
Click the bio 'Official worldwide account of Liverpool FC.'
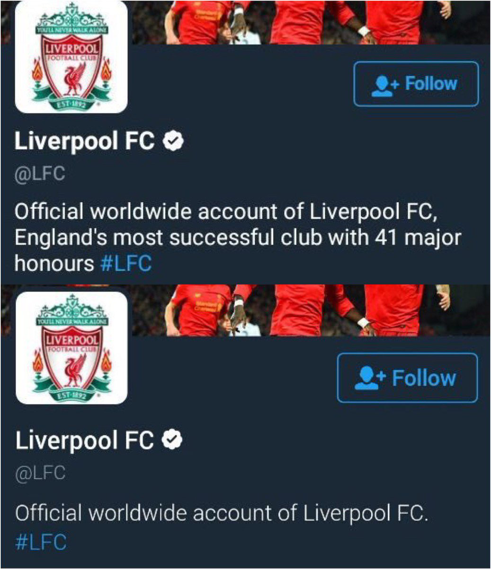[222, 513]
